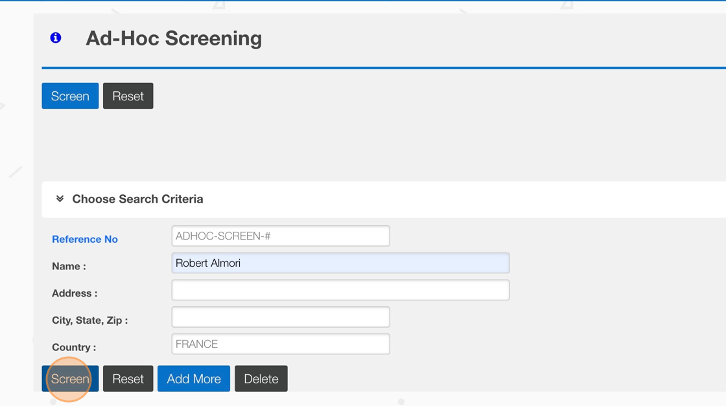Open the Reference No link
The image size is (726, 406).
(85, 239)
